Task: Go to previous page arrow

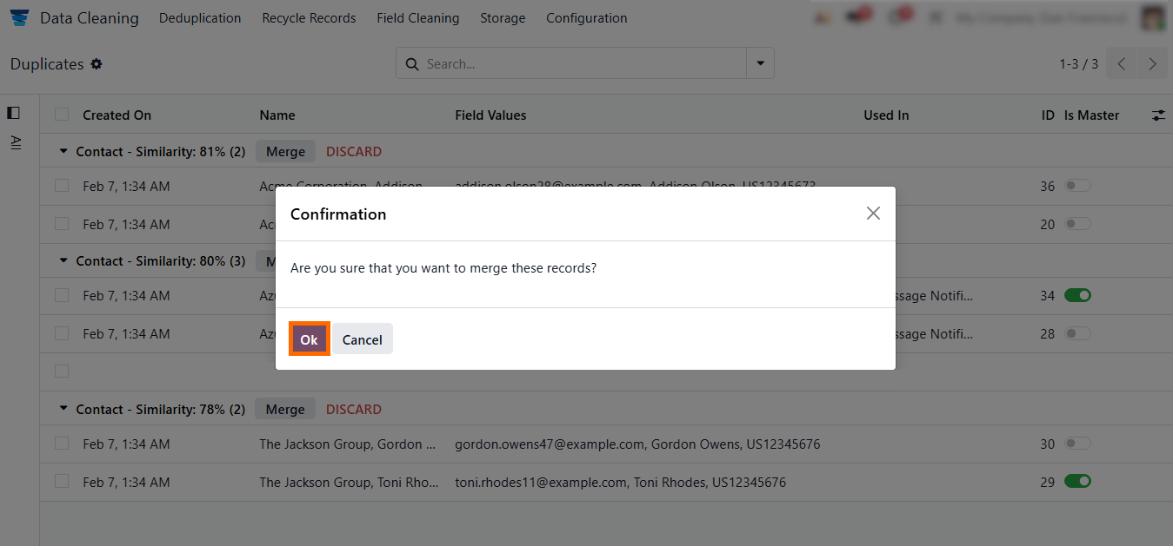Action: point(1122,64)
